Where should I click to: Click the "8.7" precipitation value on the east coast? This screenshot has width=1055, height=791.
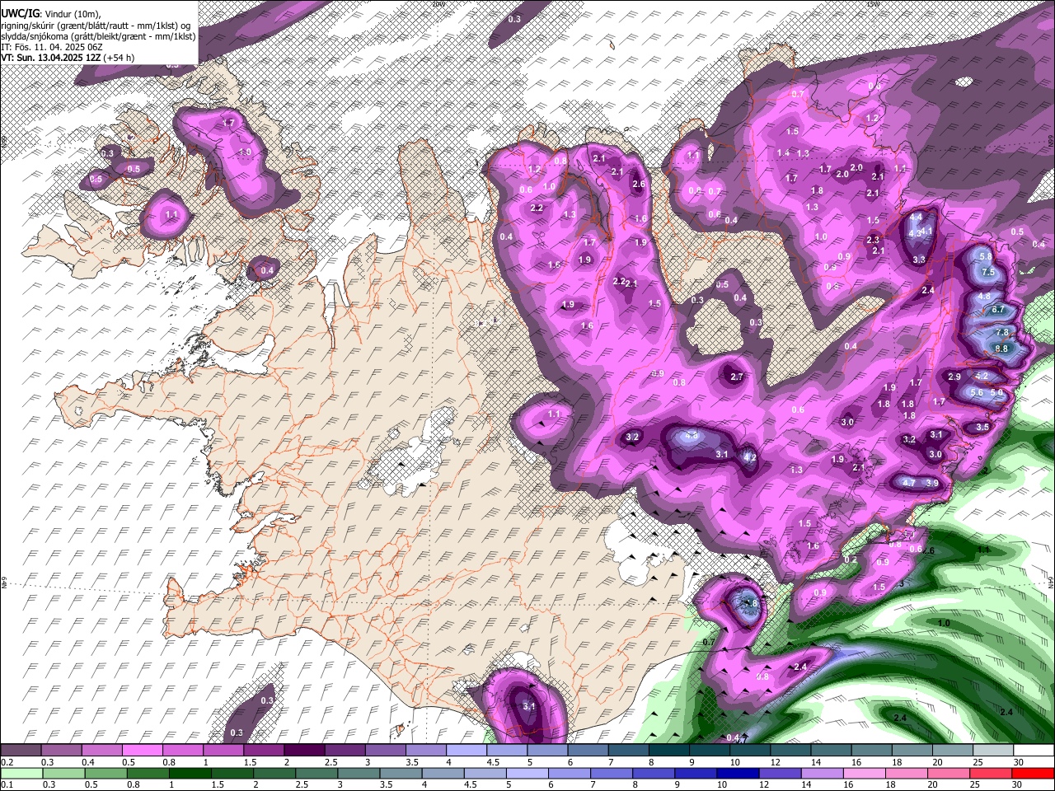tap(998, 309)
